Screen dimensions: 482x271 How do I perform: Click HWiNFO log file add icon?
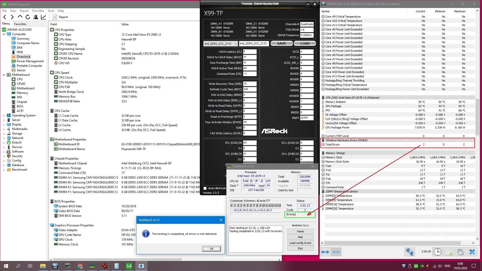(x=449, y=252)
